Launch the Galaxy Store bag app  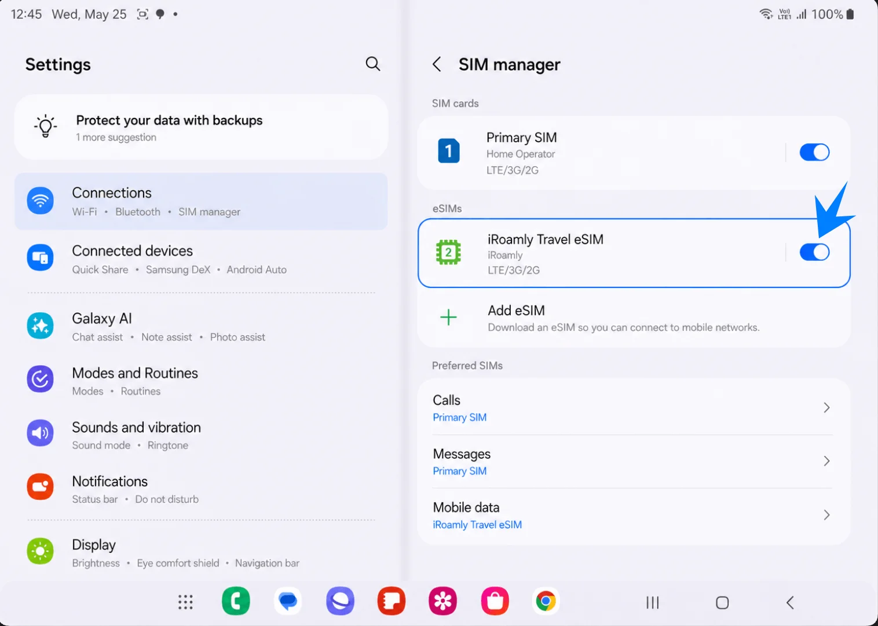(x=495, y=601)
